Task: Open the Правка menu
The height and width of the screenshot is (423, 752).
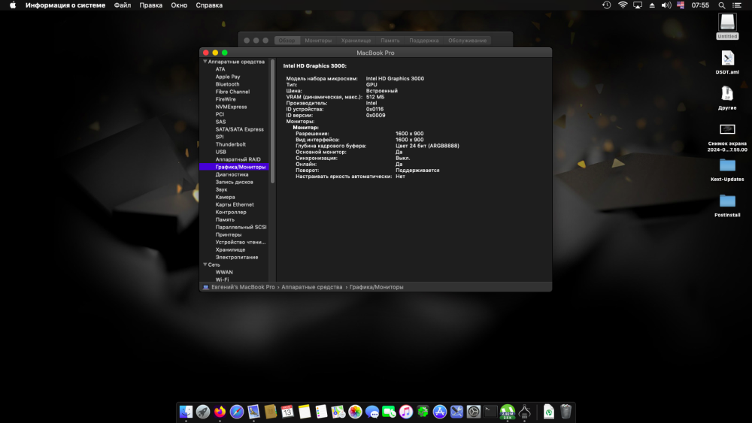Action: point(150,5)
